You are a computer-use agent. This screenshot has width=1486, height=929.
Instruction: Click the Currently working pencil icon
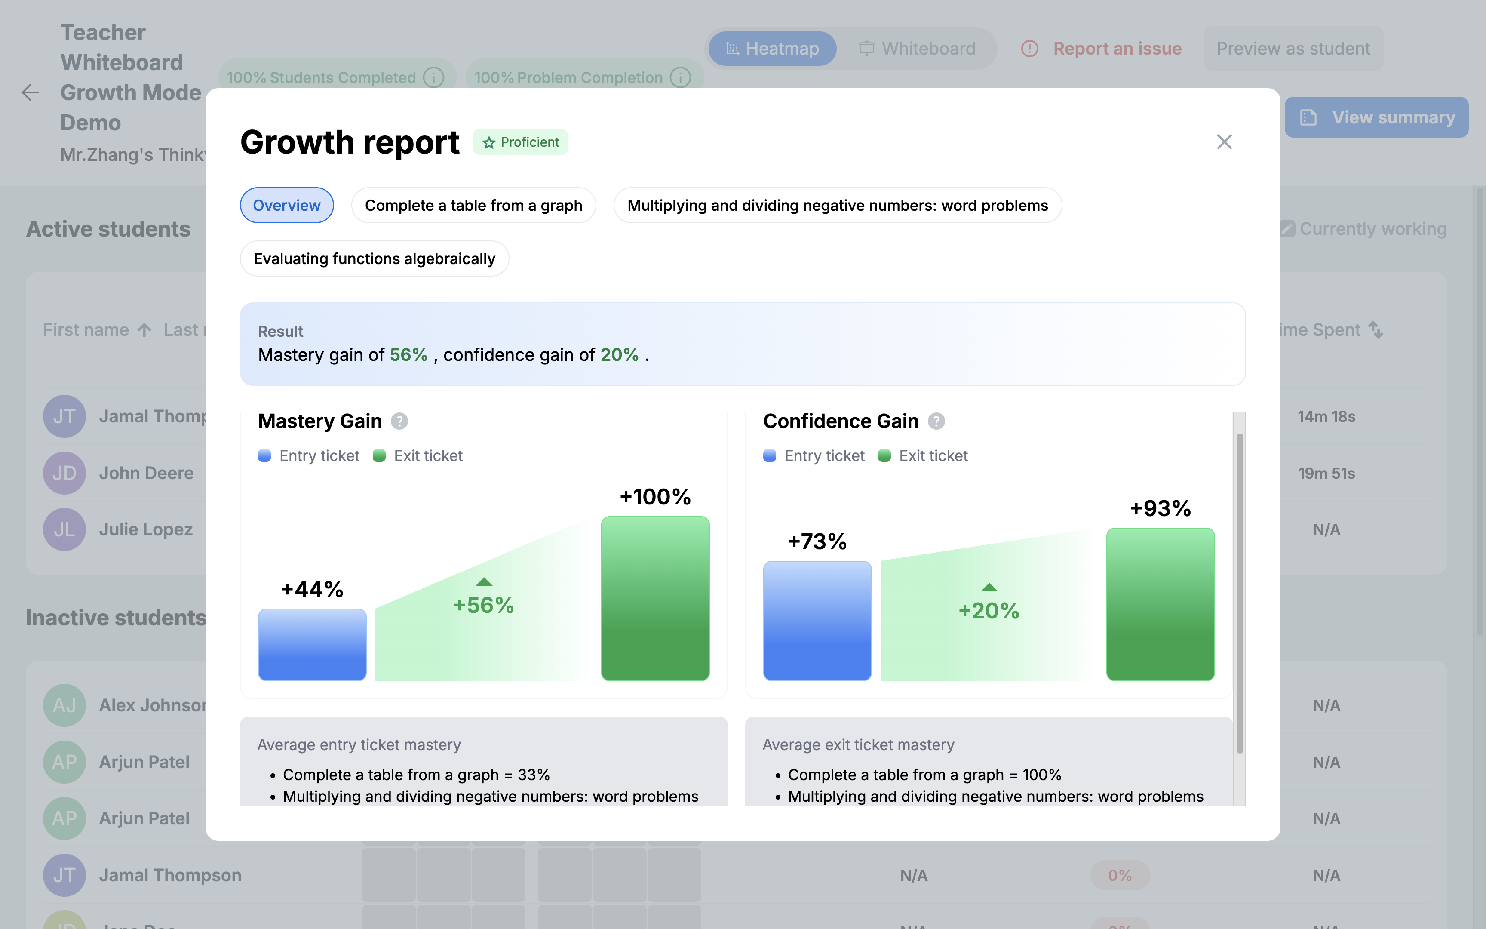(x=1287, y=228)
